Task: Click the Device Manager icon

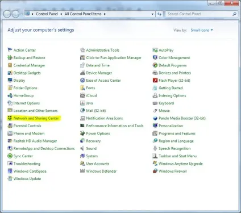Action: (x=82, y=73)
